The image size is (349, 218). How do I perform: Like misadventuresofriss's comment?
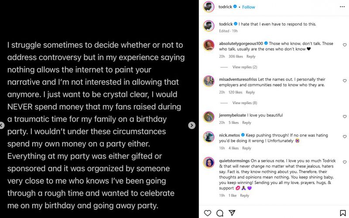click(x=344, y=81)
